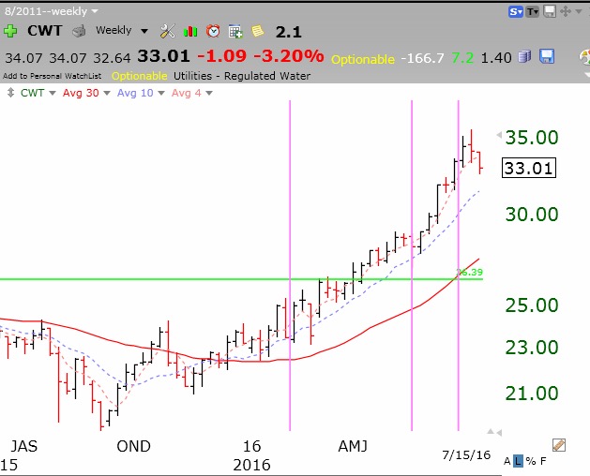The width and height of the screenshot is (590, 476).
Task: Toggle the L log scale button
Action: point(518,462)
